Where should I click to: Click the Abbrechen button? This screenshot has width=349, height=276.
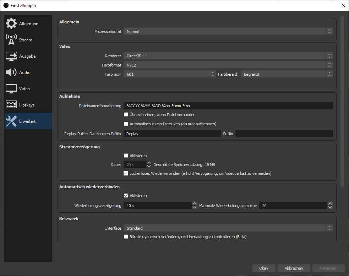coord(294,268)
